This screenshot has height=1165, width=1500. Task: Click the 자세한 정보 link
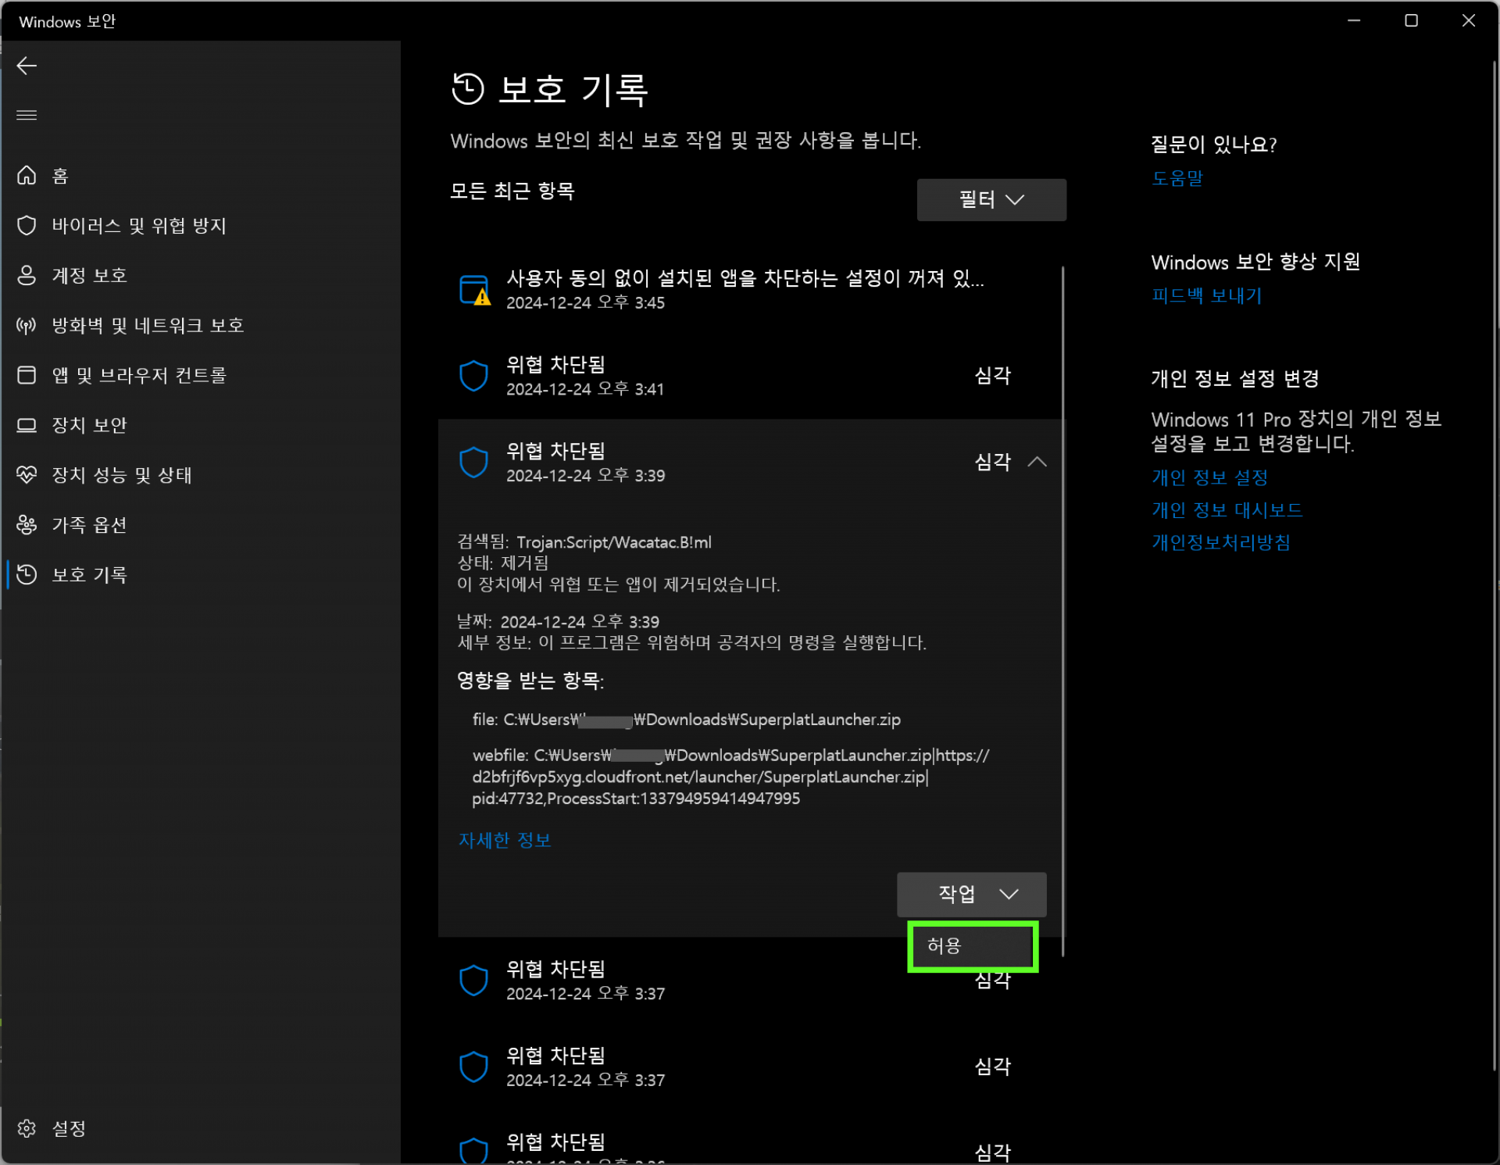click(505, 841)
